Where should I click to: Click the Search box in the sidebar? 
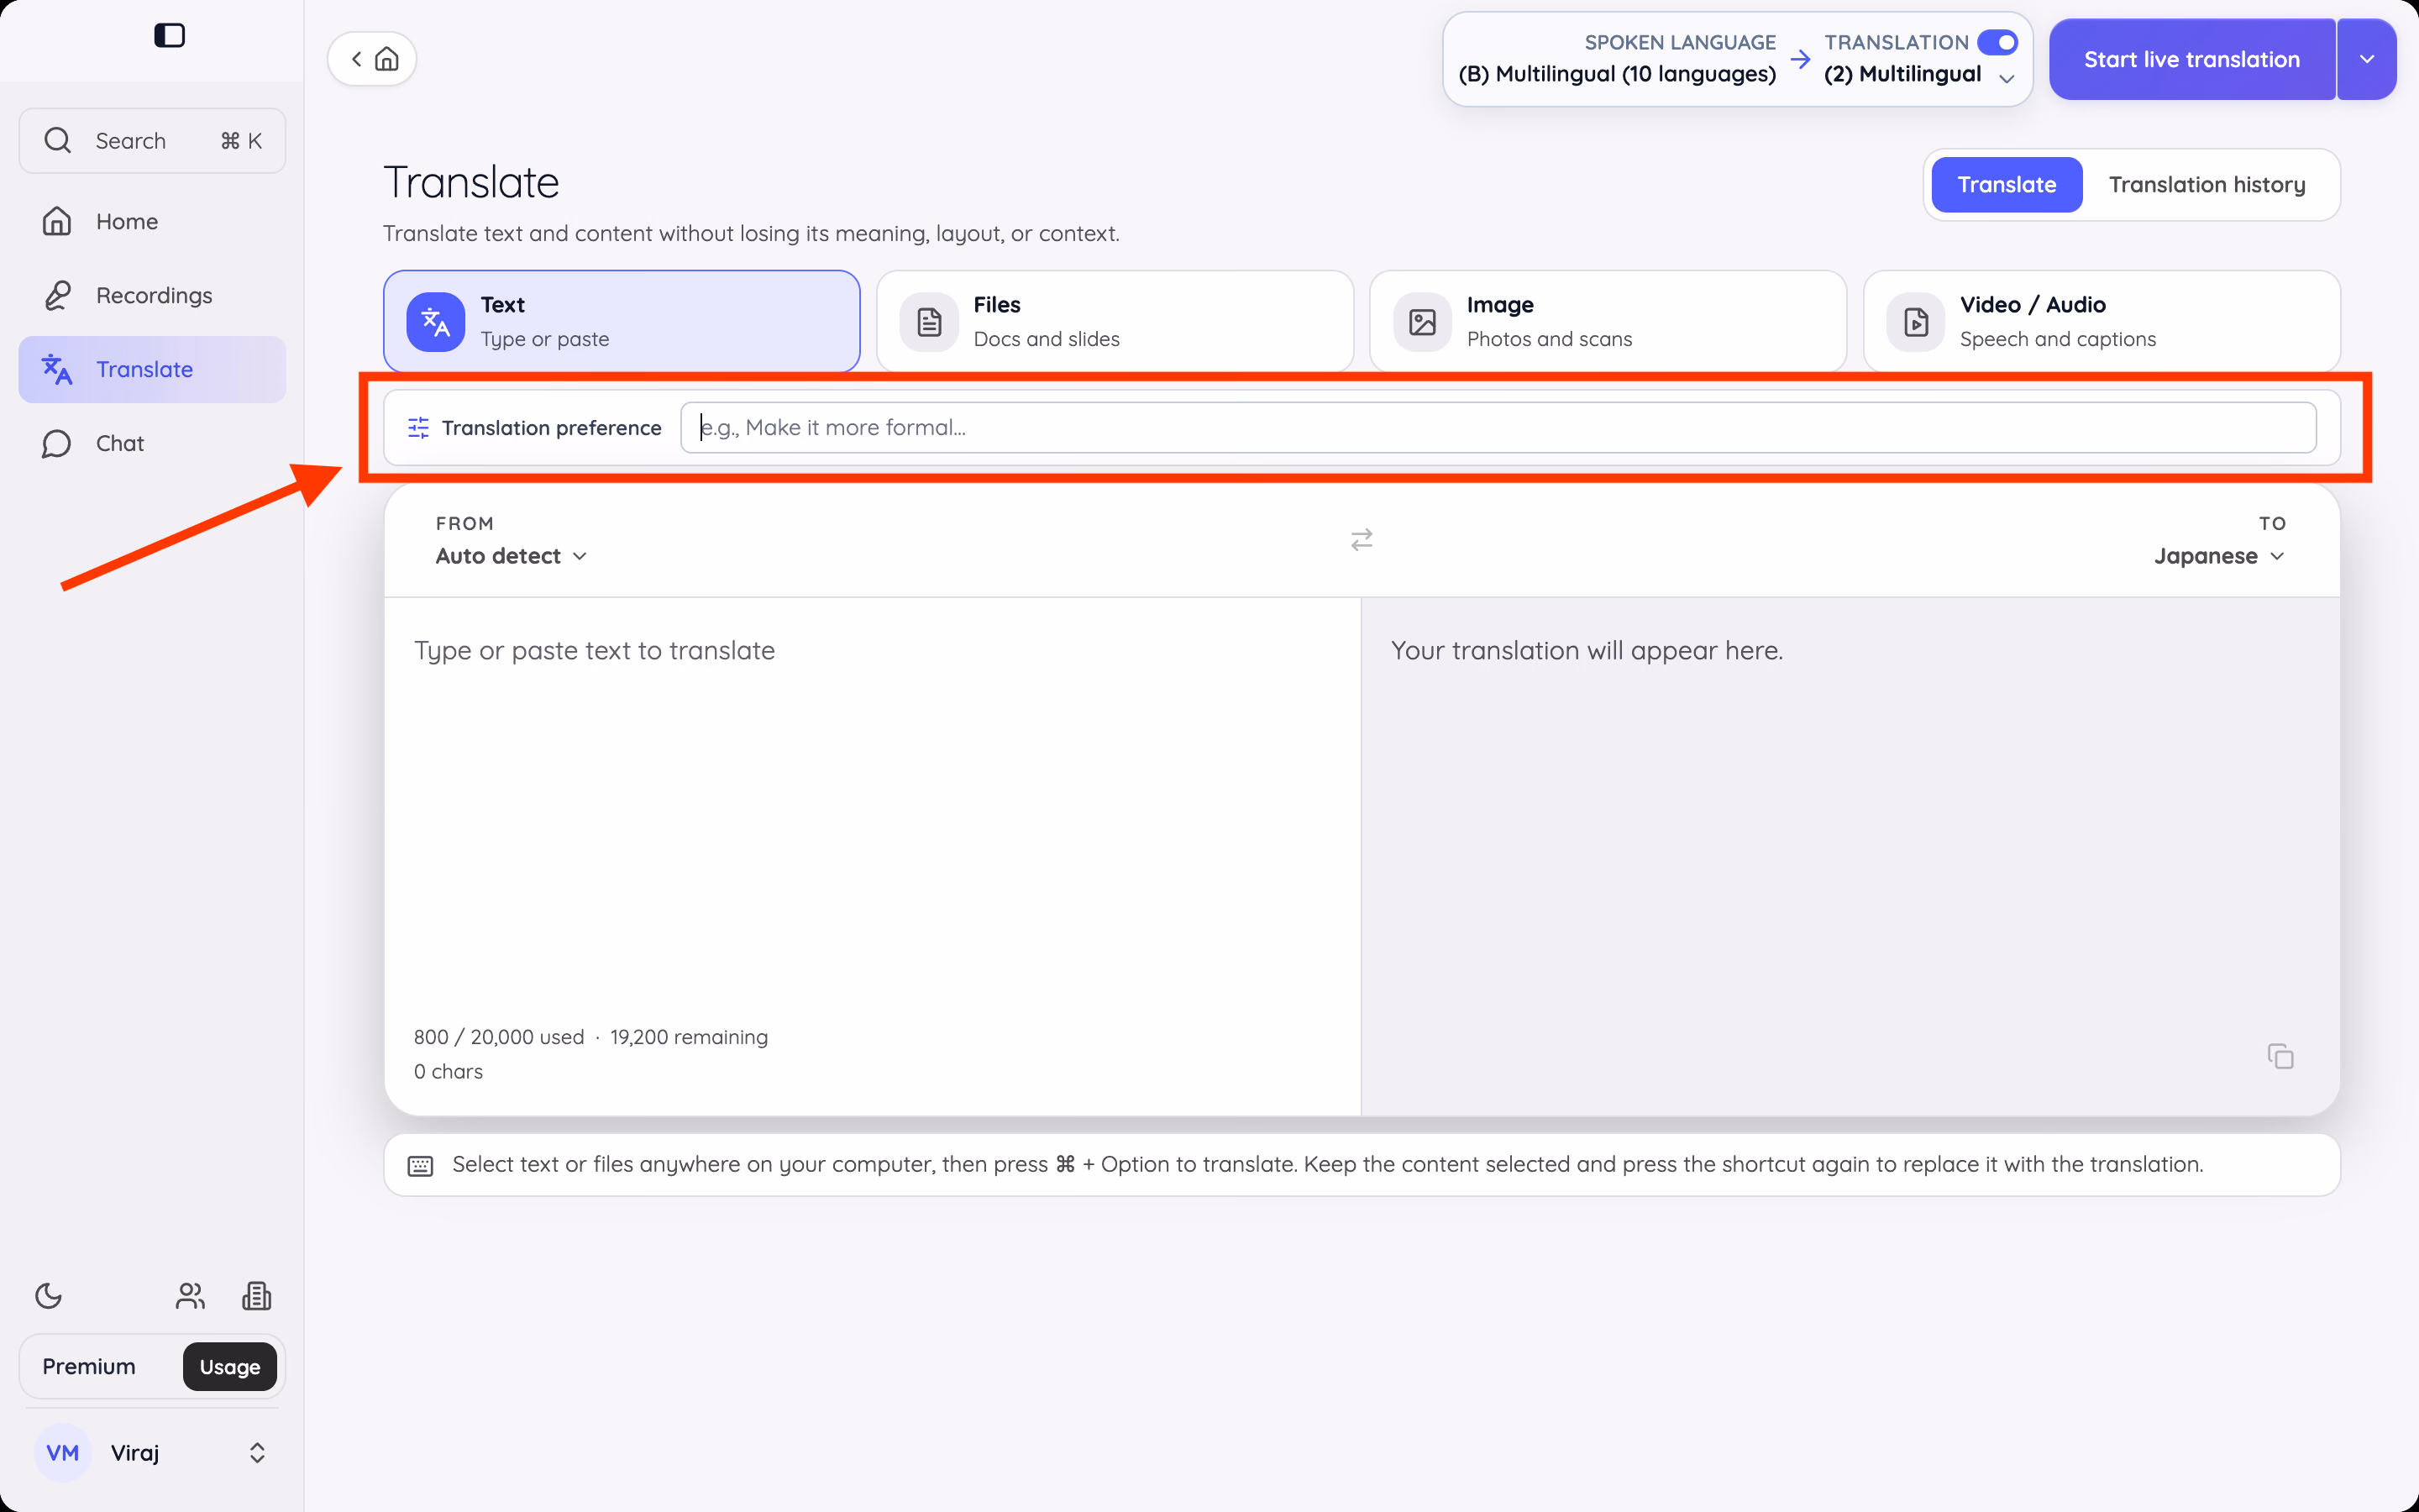[152, 140]
